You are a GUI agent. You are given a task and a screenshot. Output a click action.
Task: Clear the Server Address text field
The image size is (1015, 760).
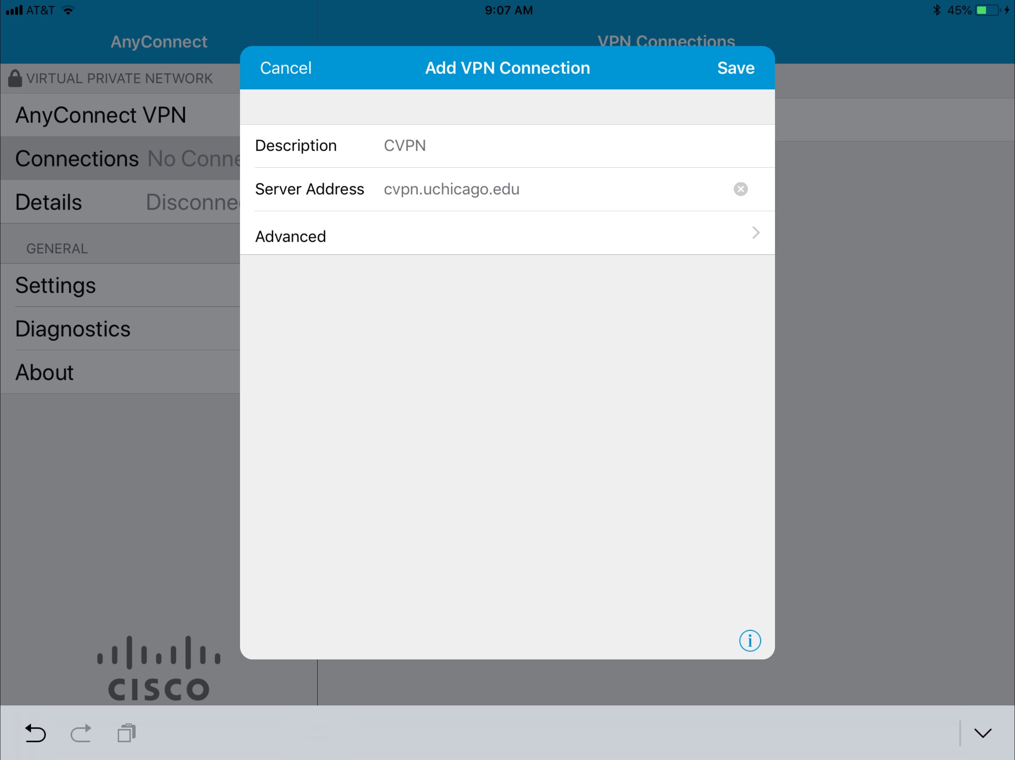740,189
